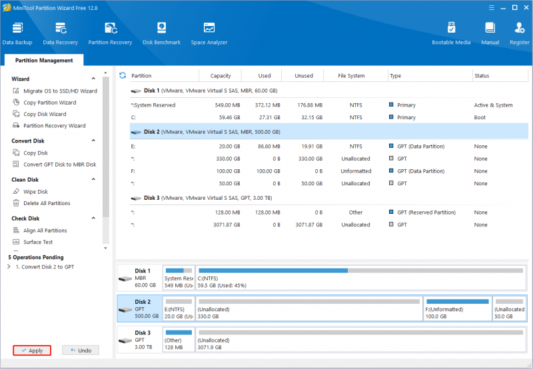Screen dimensions: 533x369
Task: Apply the pending operations
Action: point(32,350)
